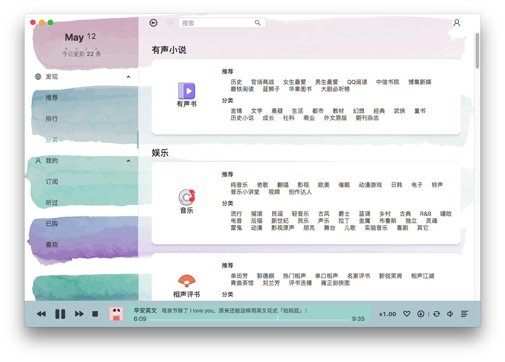The height and width of the screenshot is (362, 505).
Task: Open the 纯音乐 music link
Action: click(239, 185)
